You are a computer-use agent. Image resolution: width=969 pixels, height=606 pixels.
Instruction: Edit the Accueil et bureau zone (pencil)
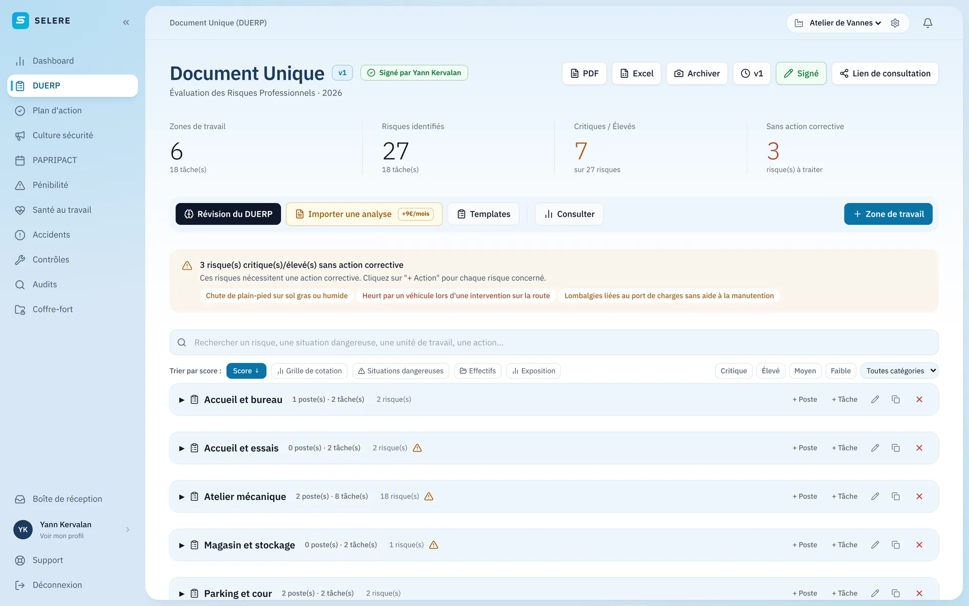click(x=875, y=399)
